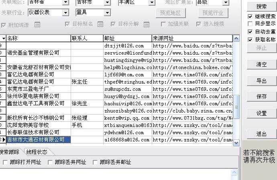Click 清空 to clear results

click(x=261, y=64)
